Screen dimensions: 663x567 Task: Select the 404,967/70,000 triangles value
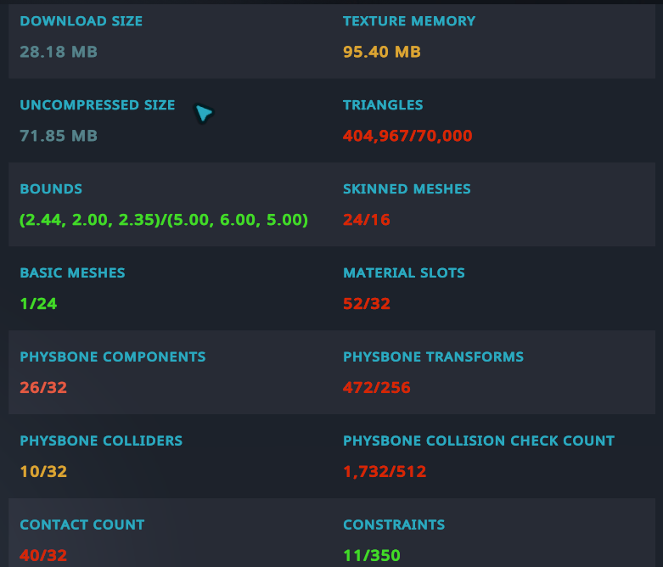click(407, 136)
